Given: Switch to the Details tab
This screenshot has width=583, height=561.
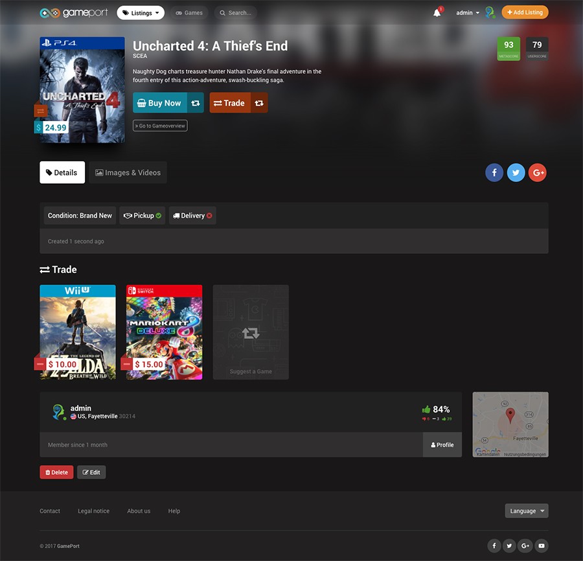Looking at the screenshot, I should pos(62,172).
